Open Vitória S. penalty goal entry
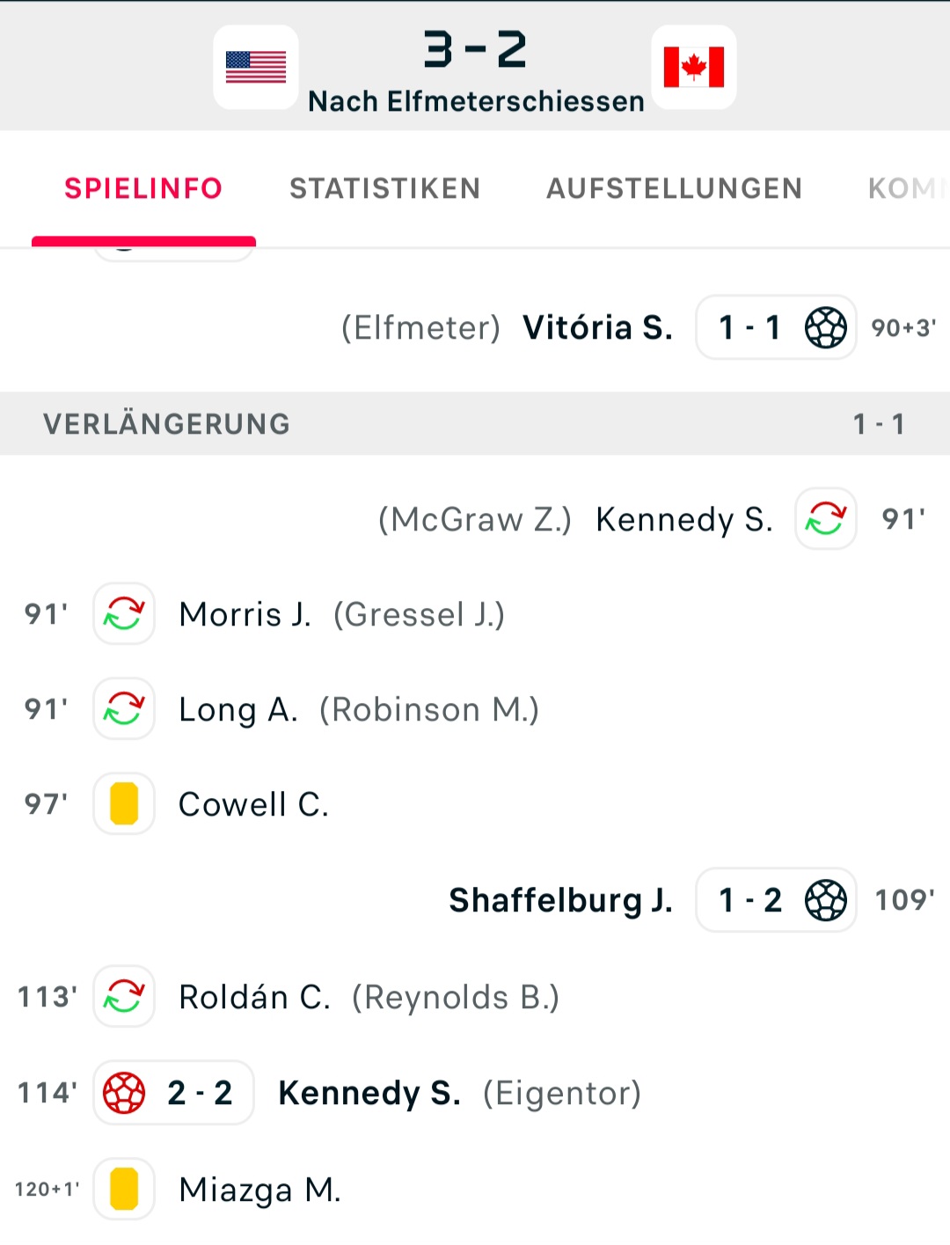Image resolution: width=950 pixels, height=1245 pixels. click(598, 327)
